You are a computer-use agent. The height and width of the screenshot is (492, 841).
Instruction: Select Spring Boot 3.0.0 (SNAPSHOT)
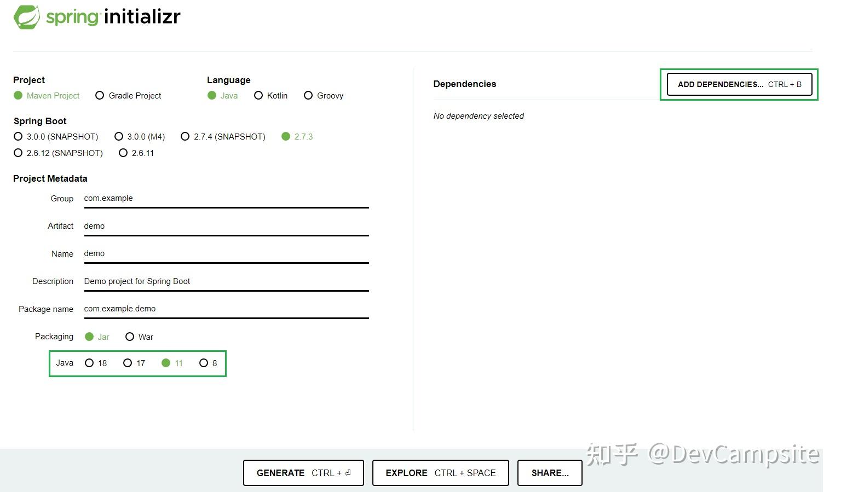18,136
